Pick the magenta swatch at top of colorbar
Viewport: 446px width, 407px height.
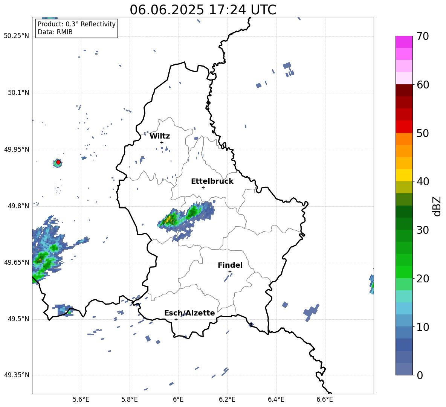point(404,42)
